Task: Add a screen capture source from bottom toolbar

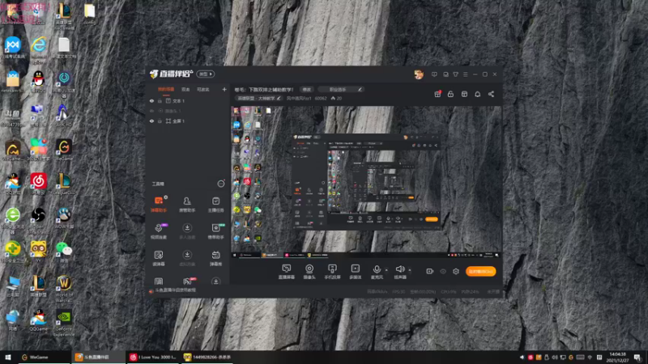Action: tap(287, 272)
